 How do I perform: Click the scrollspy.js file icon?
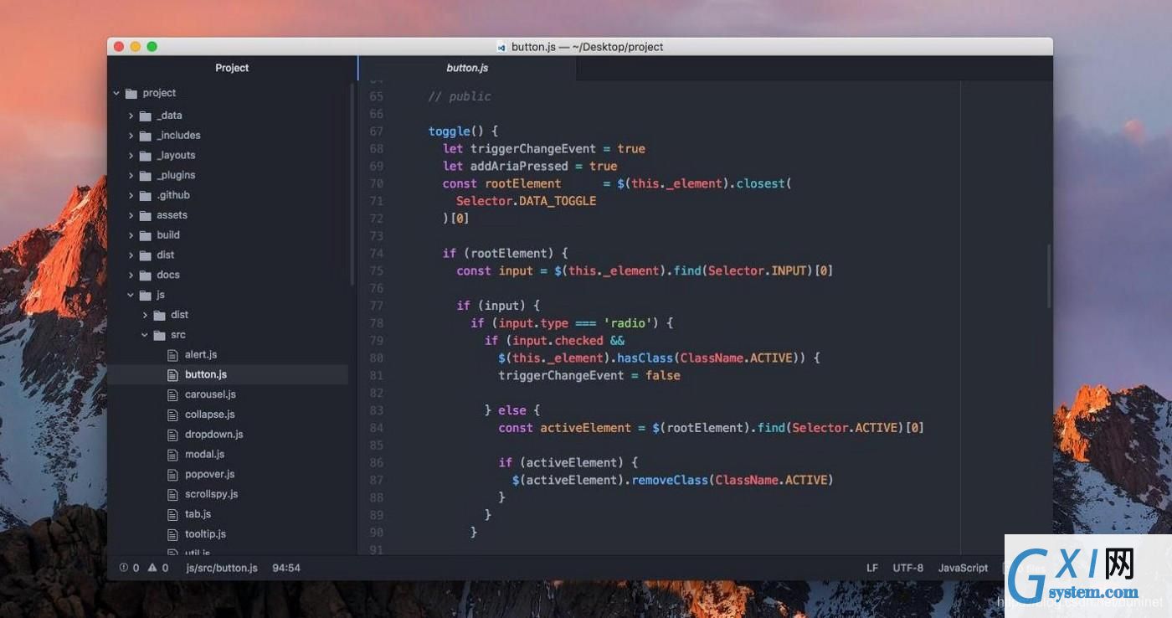173,494
